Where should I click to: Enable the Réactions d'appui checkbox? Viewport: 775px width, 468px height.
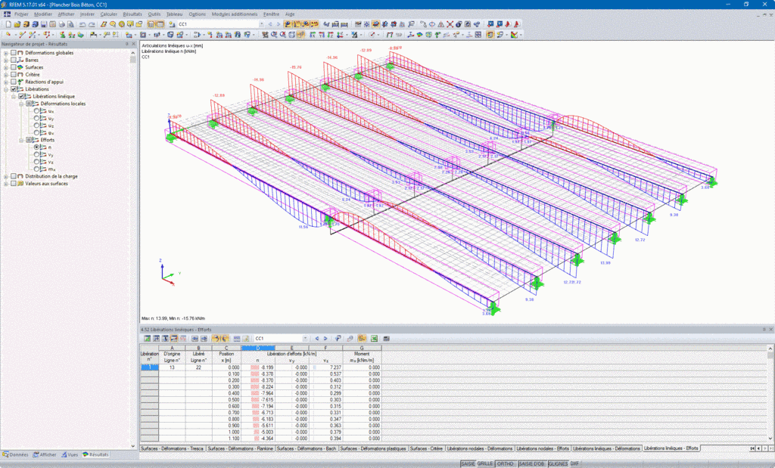pos(14,82)
